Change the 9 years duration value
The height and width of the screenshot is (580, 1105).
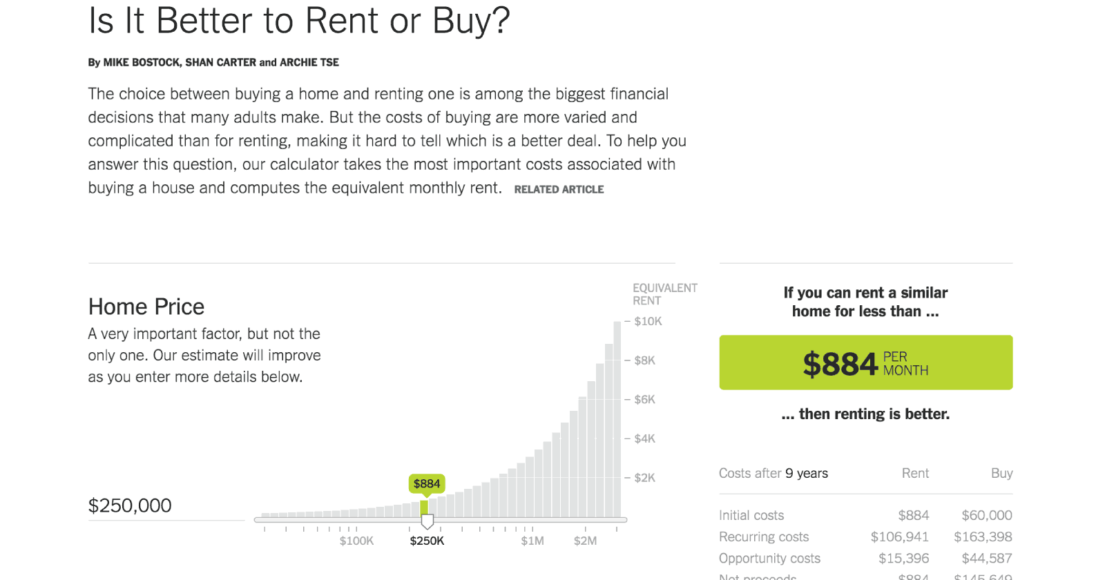click(789, 474)
